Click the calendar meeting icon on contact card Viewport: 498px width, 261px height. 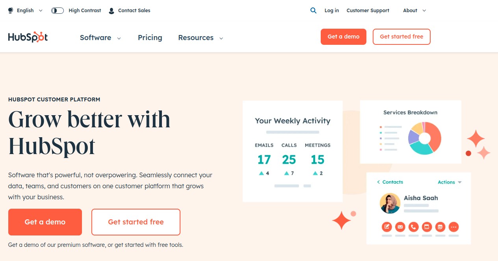click(x=440, y=227)
